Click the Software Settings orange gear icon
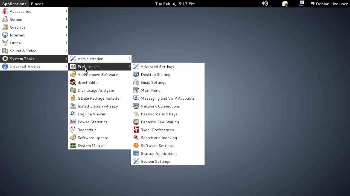The image size is (350, 196). pyautogui.click(x=136, y=146)
